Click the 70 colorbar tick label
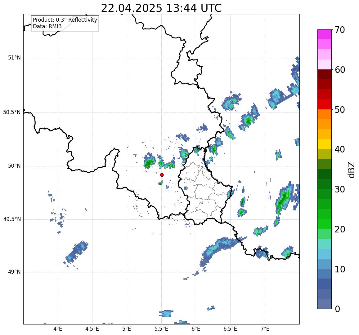The width and height of the screenshot is (359, 335). click(x=340, y=30)
